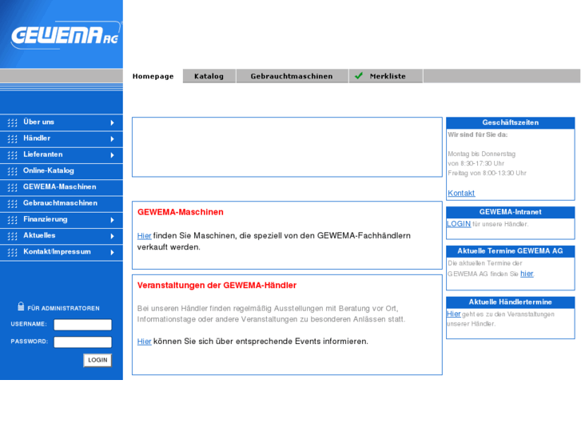Click the GEWEMA-Intranet box header
The height and width of the screenshot is (436, 581).
tap(510, 212)
